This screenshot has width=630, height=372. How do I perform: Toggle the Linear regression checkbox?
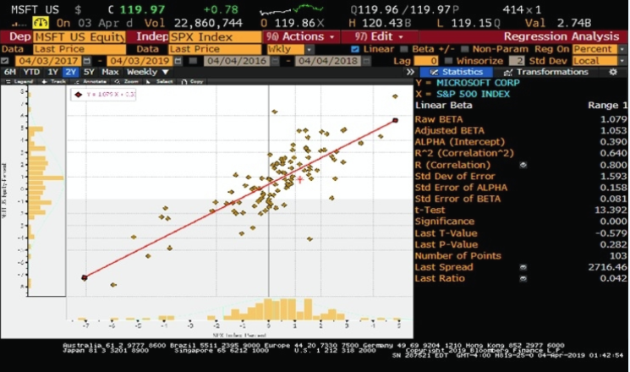[355, 49]
